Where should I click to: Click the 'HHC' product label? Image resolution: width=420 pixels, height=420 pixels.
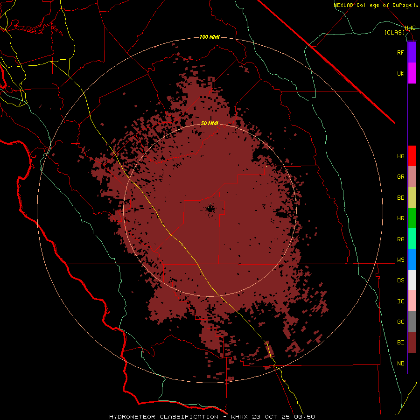pos(410,28)
